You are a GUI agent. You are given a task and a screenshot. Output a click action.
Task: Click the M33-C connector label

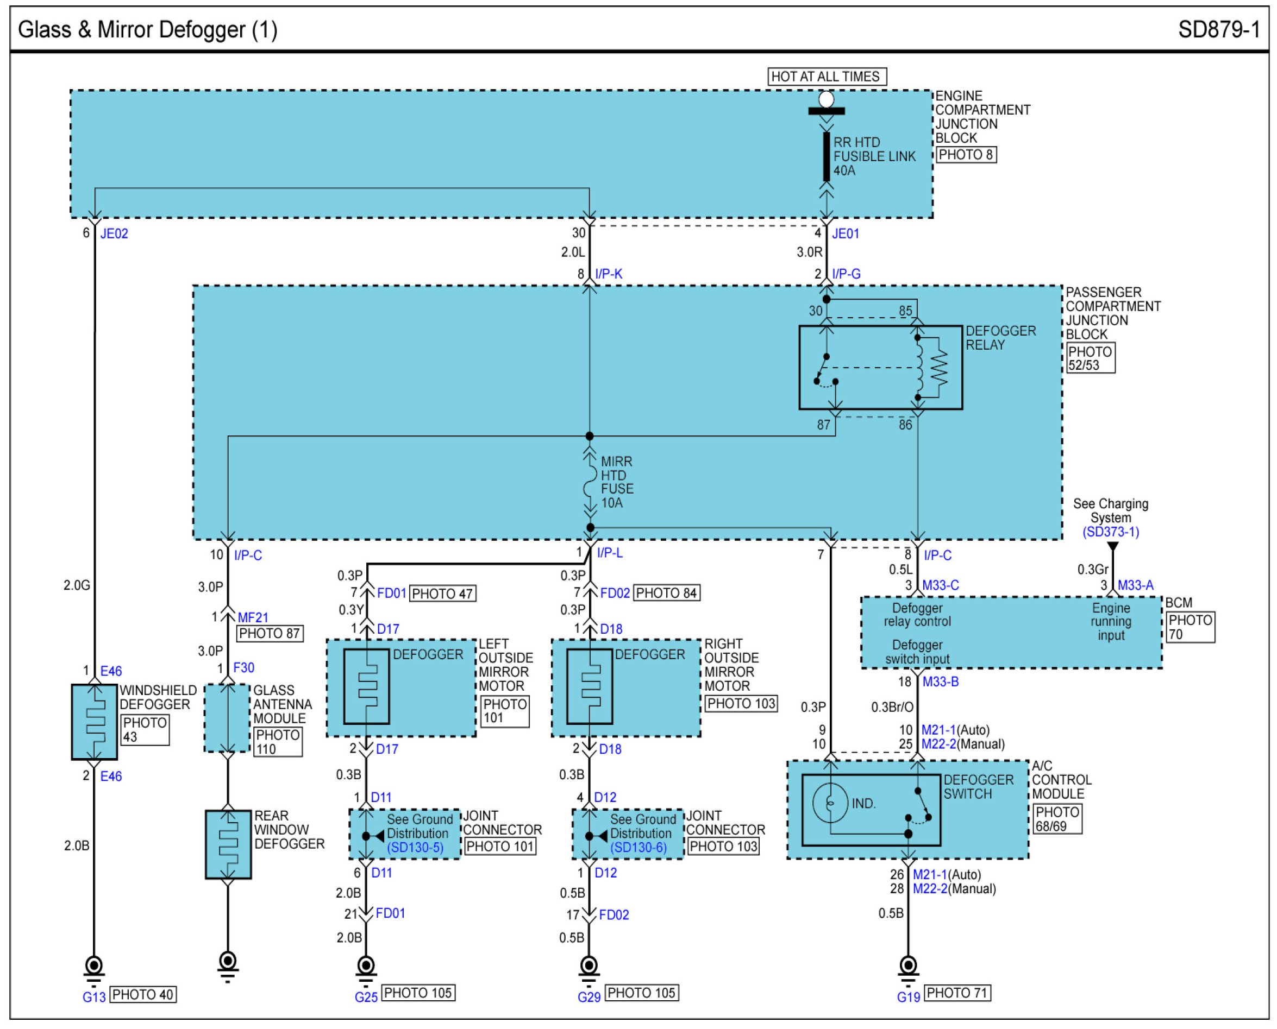click(940, 585)
